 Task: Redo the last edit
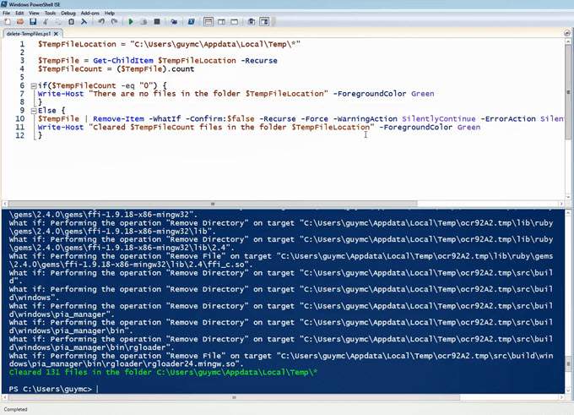tap(114, 22)
